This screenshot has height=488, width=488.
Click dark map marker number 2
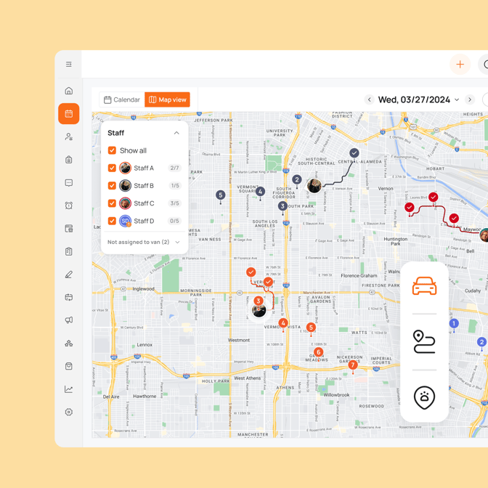click(297, 179)
